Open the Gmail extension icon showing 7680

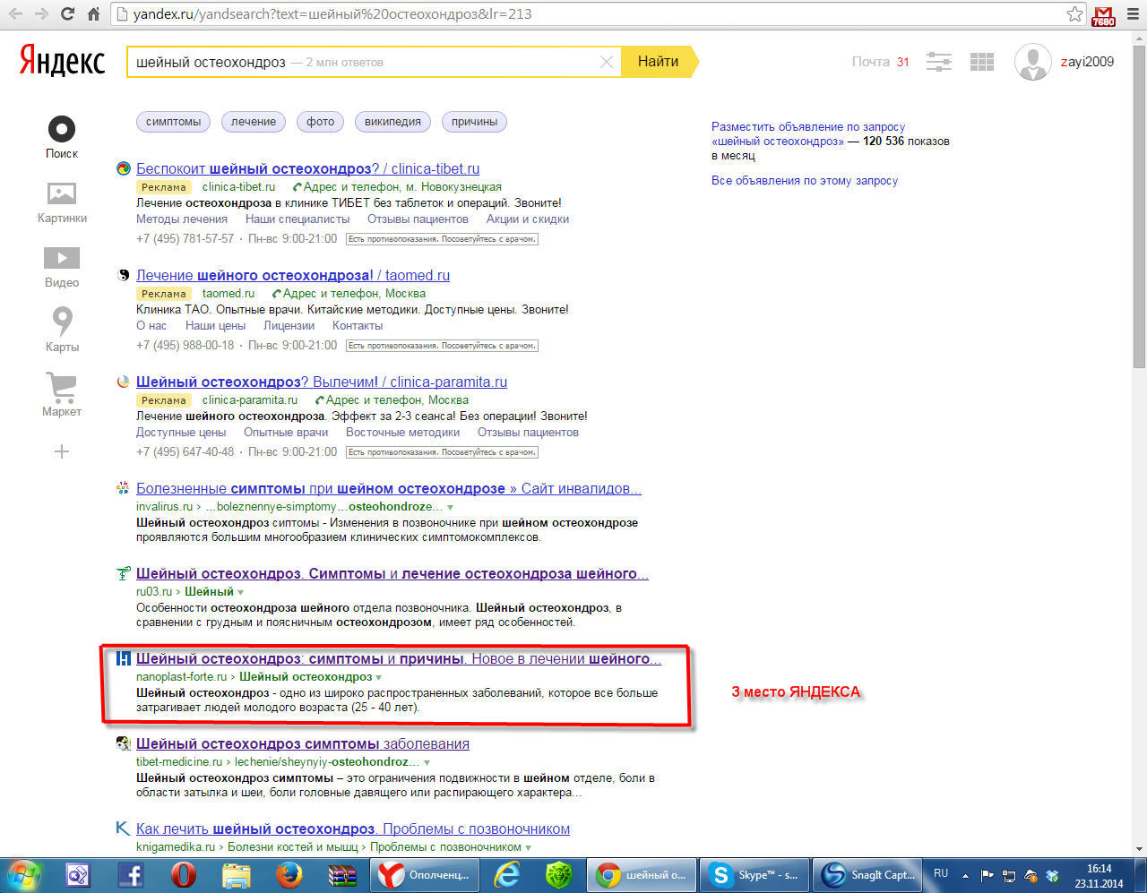1103,15
